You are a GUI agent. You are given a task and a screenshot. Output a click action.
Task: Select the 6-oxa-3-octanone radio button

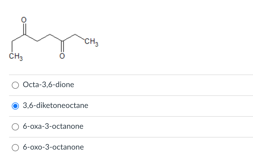[15, 127]
